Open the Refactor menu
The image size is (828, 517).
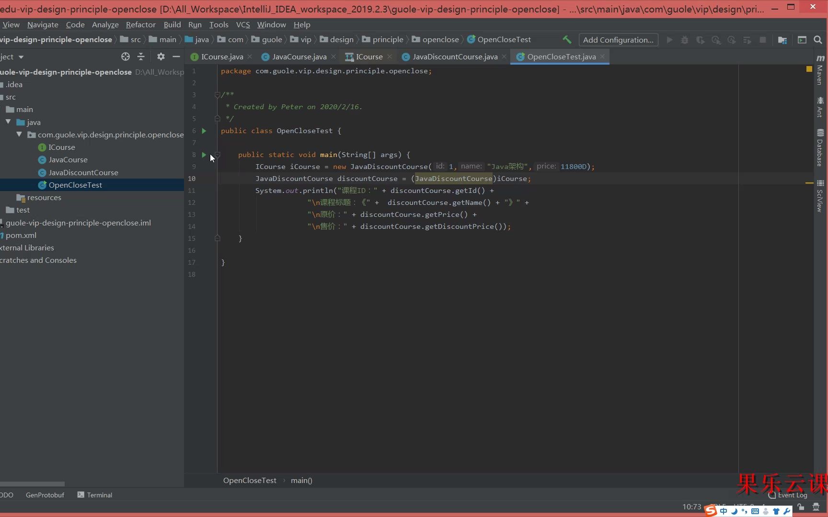[140, 24]
